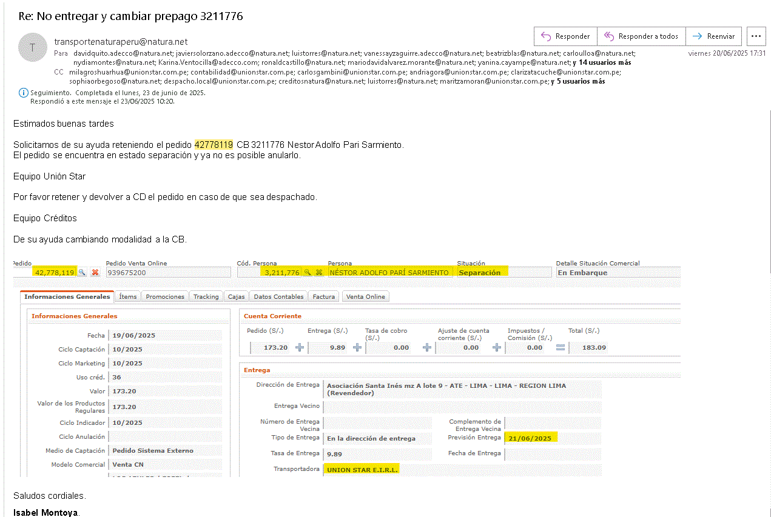The height and width of the screenshot is (517, 771).
Task: Click the Pedido Venta Online field
Action: [x=168, y=273]
